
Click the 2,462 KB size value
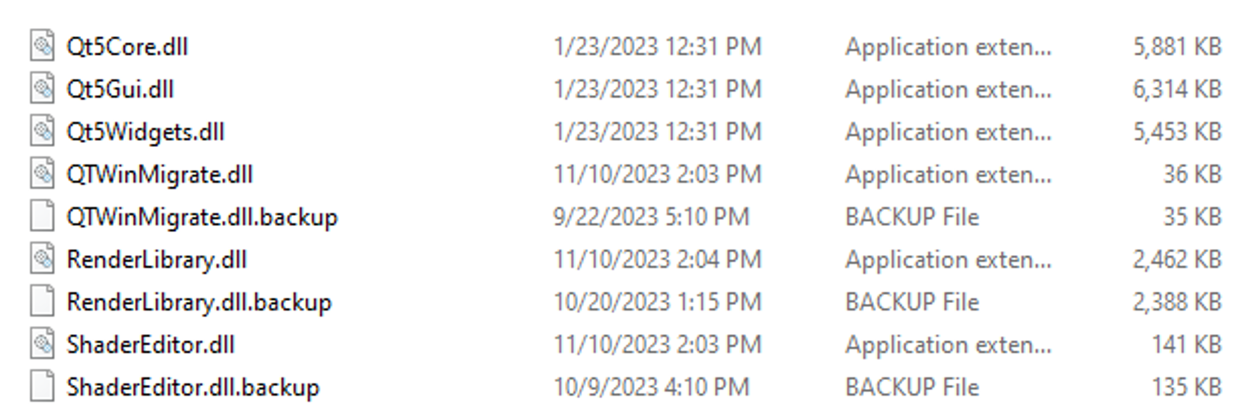tap(1177, 260)
